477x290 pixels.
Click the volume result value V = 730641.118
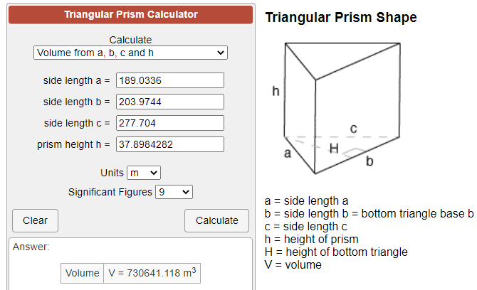152,273
